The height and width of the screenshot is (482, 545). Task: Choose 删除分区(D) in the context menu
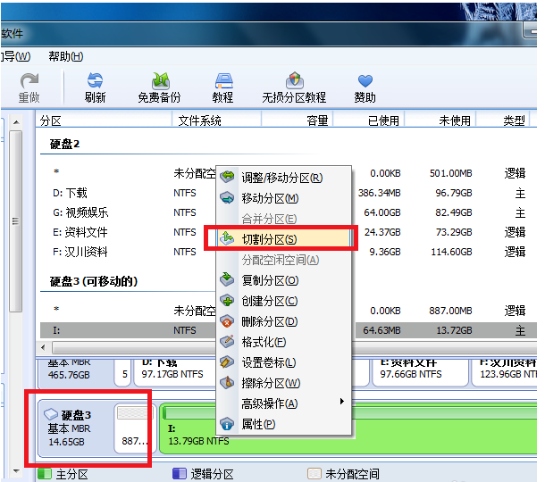(x=283, y=321)
